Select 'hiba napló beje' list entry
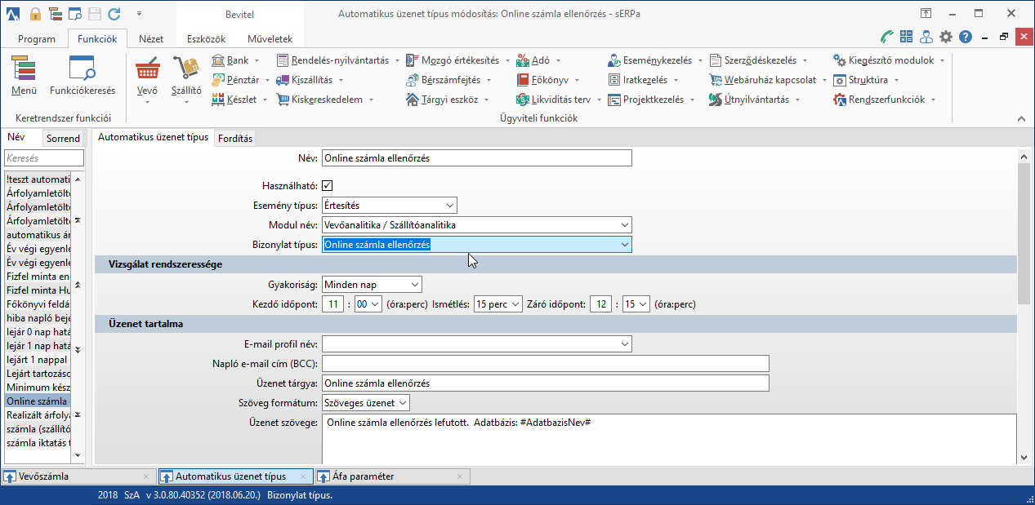 (x=38, y=317)
